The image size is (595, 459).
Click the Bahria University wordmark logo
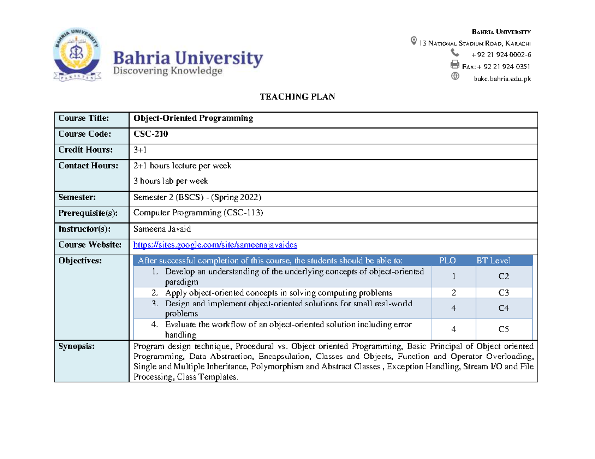(x=186, y=58)
